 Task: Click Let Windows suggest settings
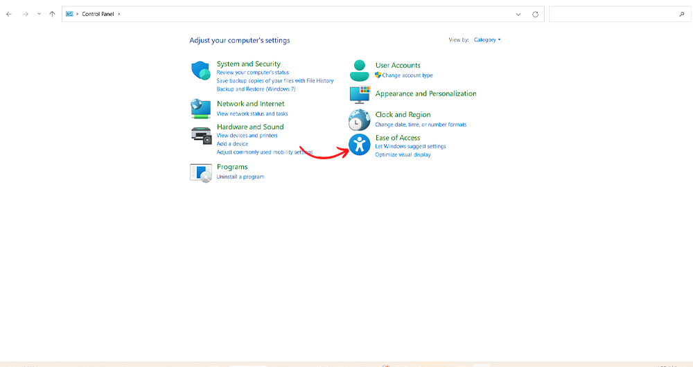(x=410, y=147)
